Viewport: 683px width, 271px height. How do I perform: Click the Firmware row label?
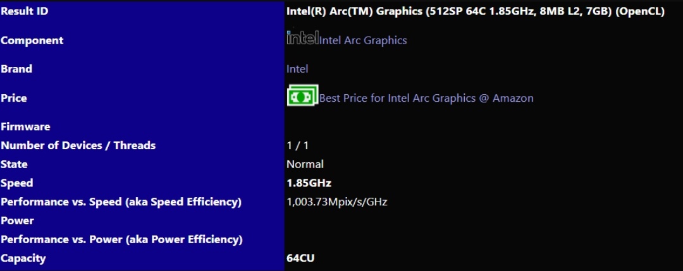click(x=25, y=126)
